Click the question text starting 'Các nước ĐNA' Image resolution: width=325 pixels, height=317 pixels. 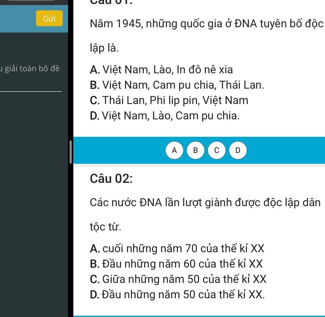click(205, 202)
